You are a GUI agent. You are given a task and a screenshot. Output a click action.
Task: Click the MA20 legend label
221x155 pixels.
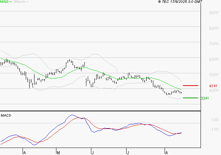click(4, 2)
